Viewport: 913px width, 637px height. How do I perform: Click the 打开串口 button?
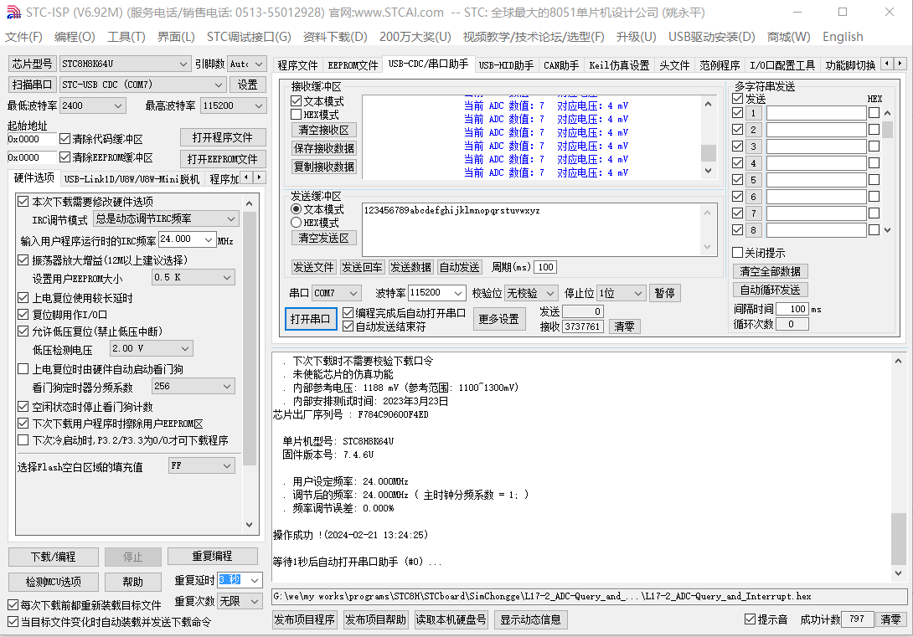click(x=311, y=319)
